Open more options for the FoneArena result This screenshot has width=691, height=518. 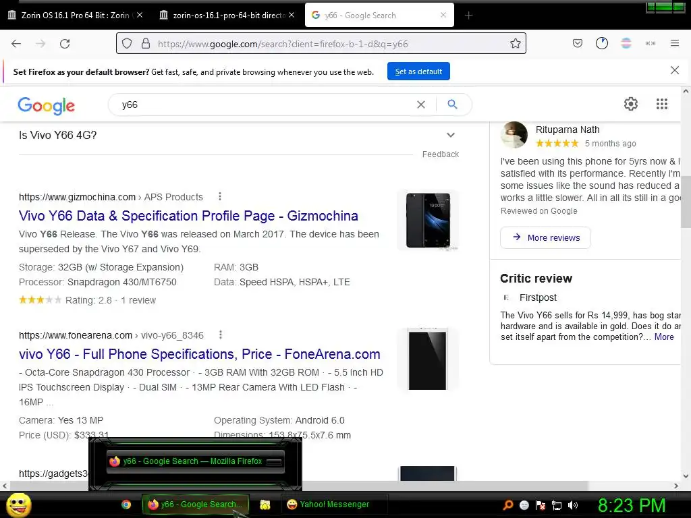click(221, 335)
